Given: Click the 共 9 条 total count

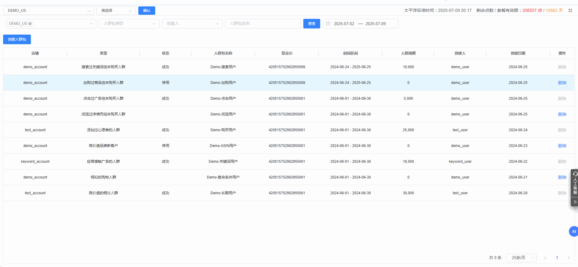Looking at the screenshot, I should click(x=495, y=258).
